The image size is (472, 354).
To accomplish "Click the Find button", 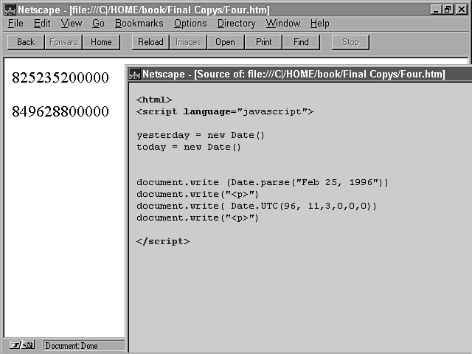I will pyautogui.click(x=301, y=42).
